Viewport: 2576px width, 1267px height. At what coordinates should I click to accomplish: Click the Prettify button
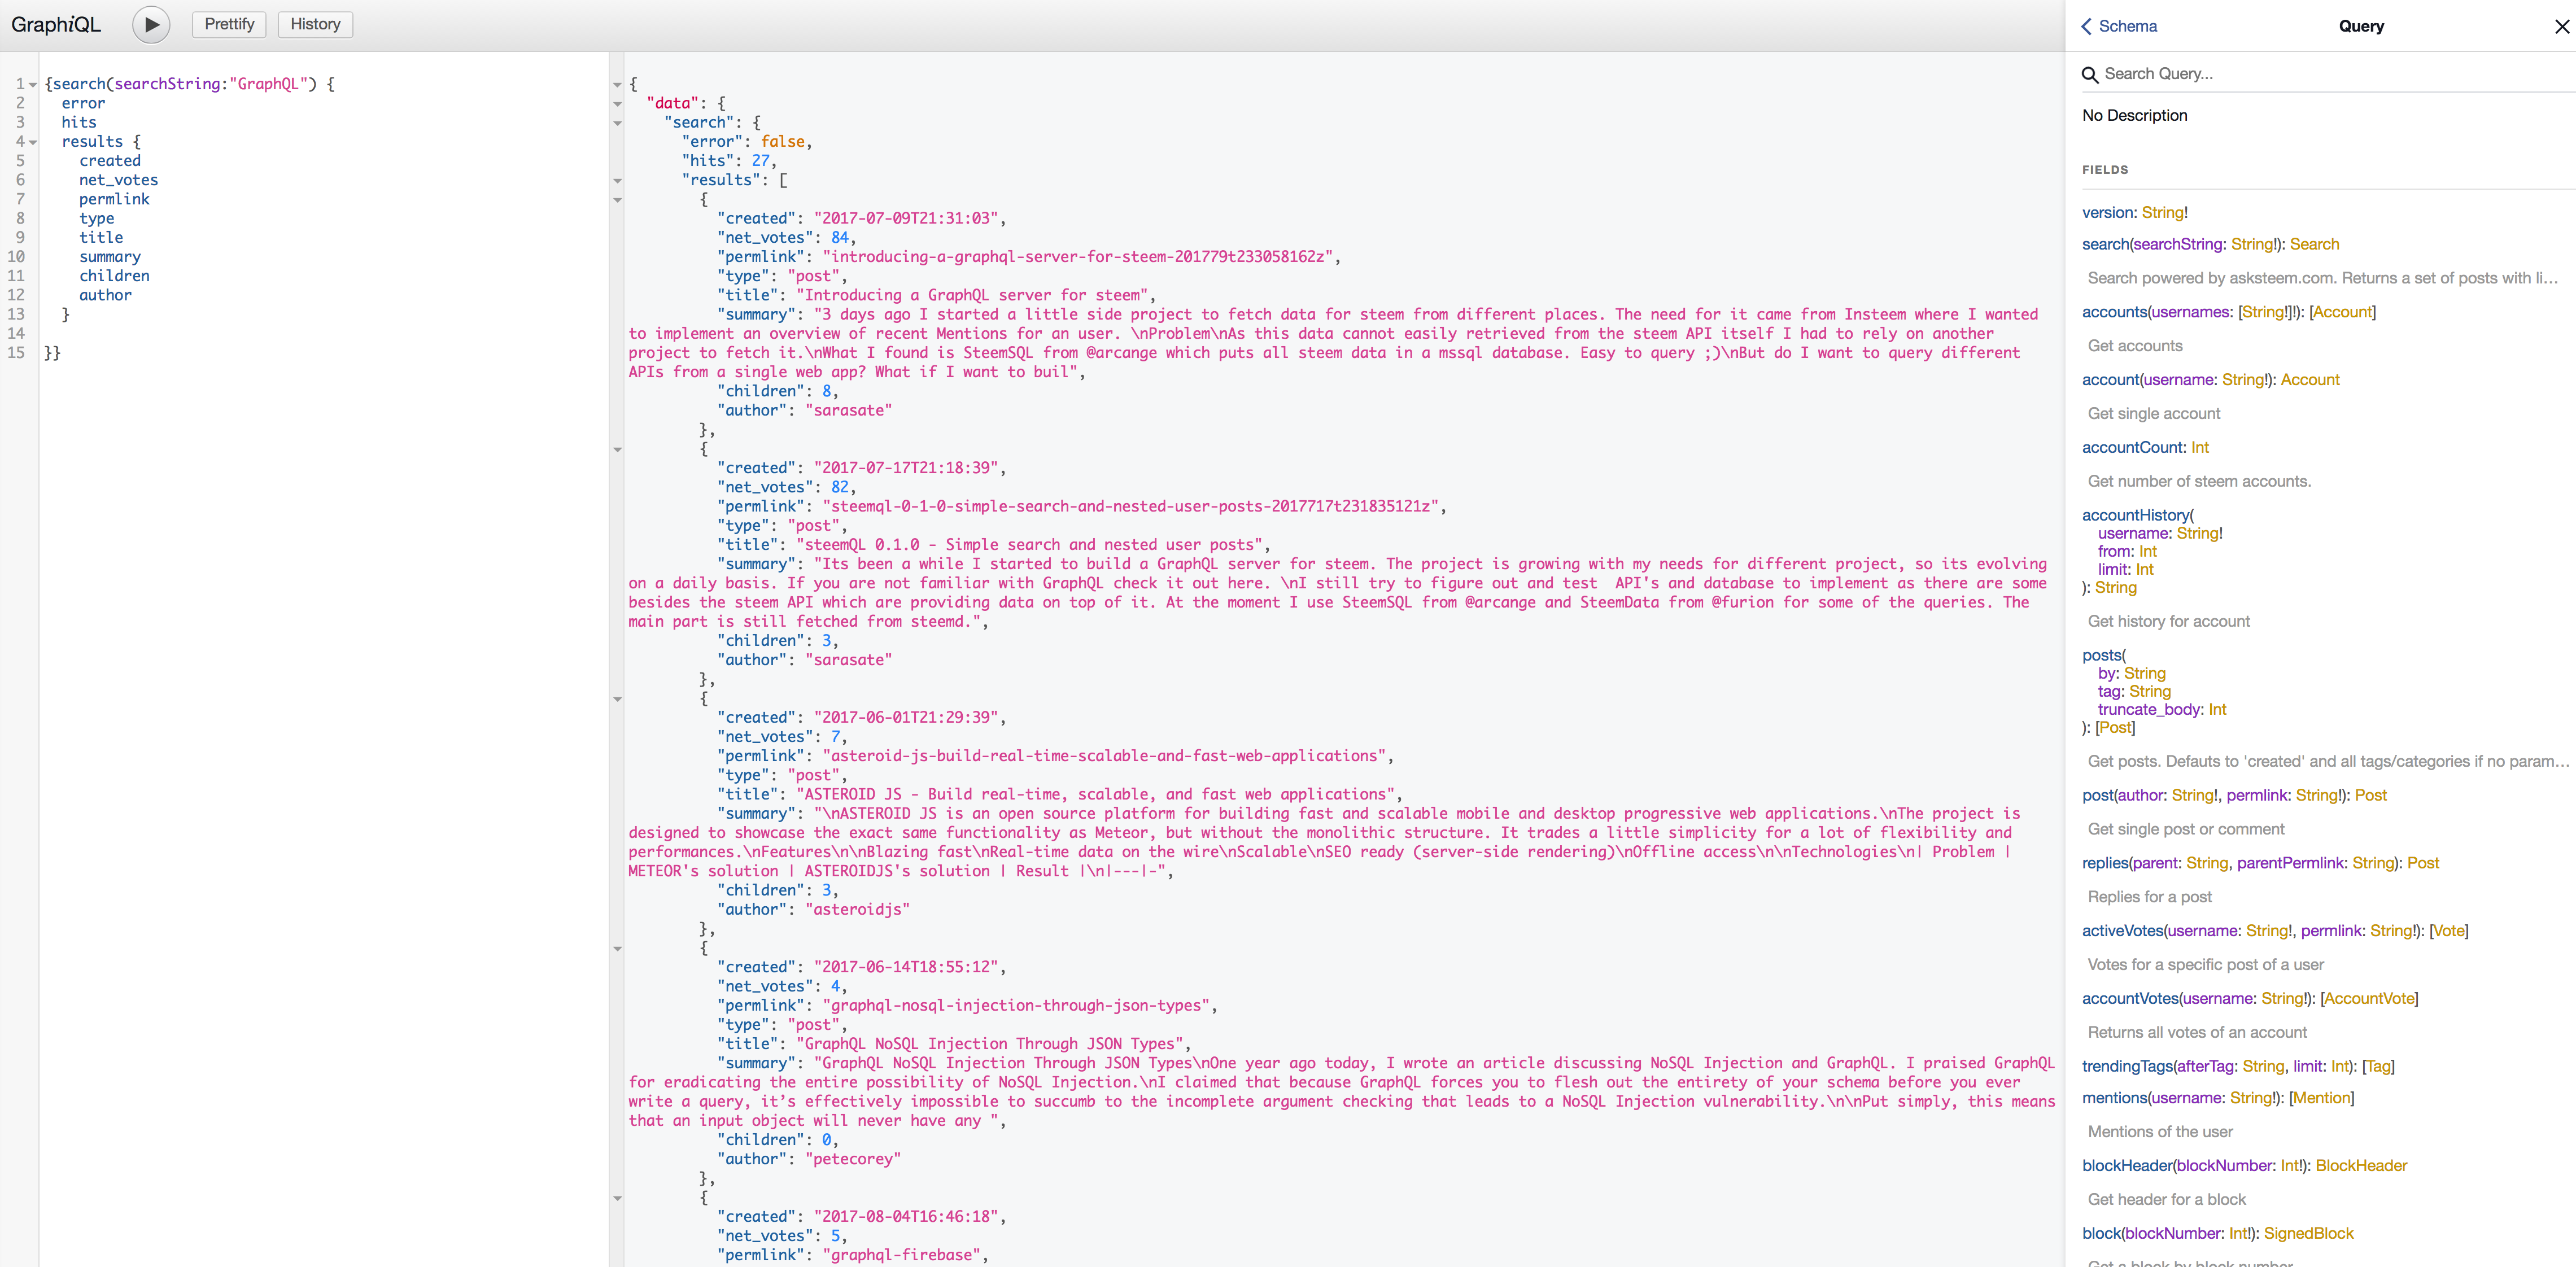(x=229, y=24)
